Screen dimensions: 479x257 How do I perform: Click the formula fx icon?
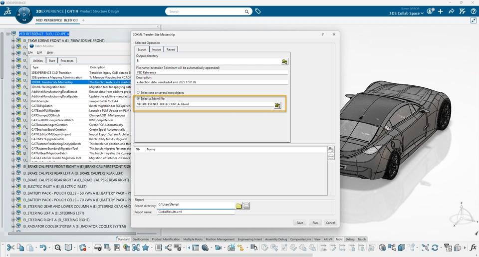click(x=473, y=248)
